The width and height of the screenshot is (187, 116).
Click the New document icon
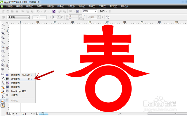click(x=3, y=11)
